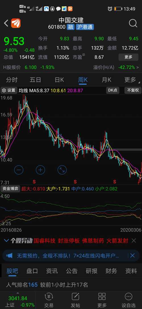The image size is (142, 309).
Task: Expand chart to fullscreen icon
Action: [x=62, y=170]
